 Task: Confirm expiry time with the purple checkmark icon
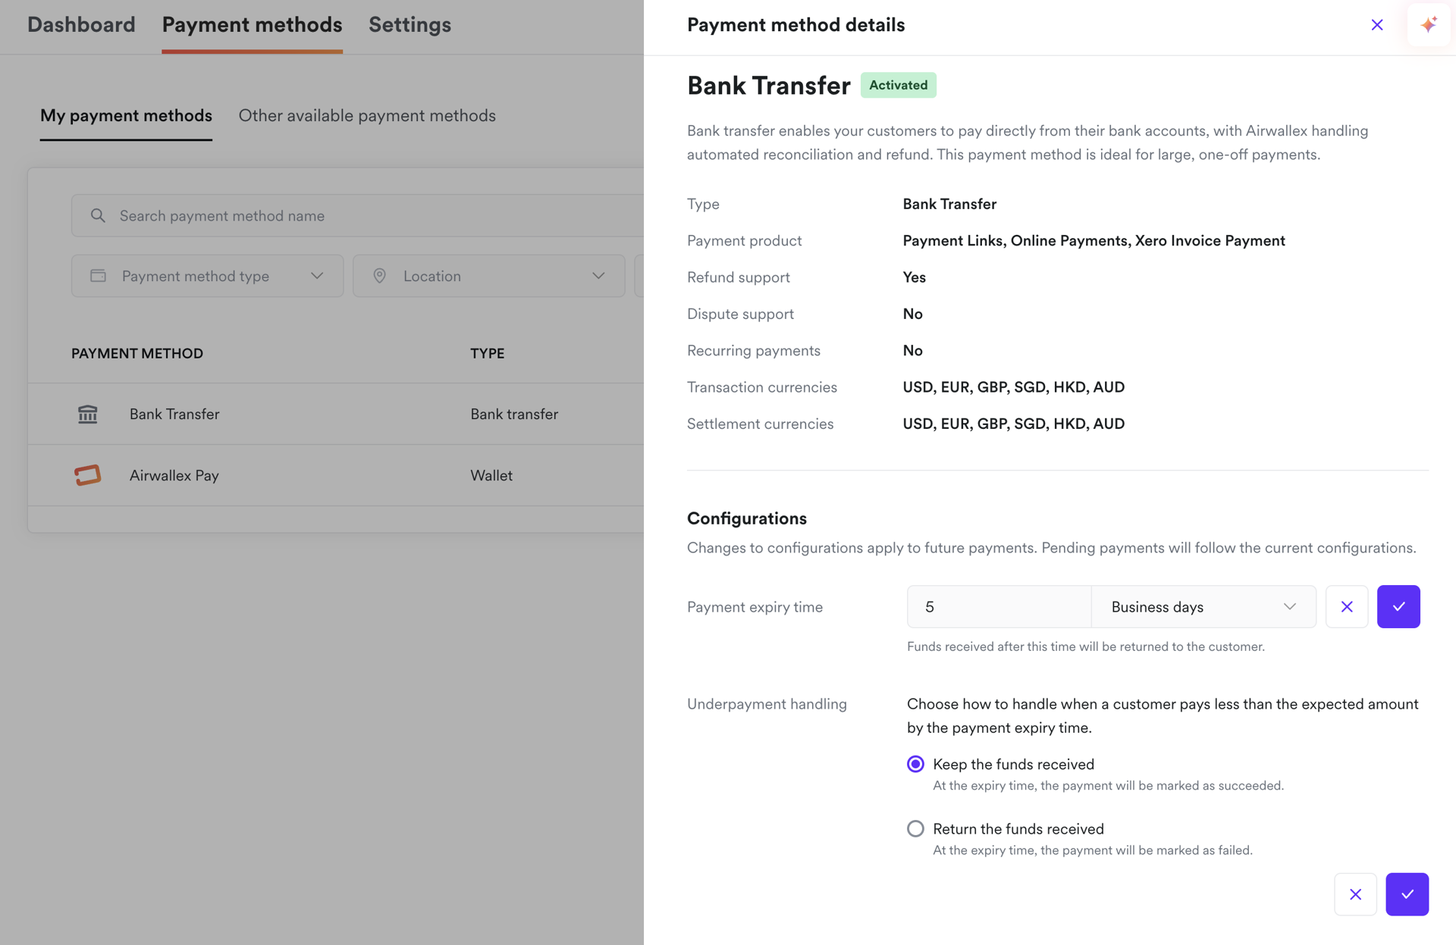pyautogui.click(x=1399, y=606)
